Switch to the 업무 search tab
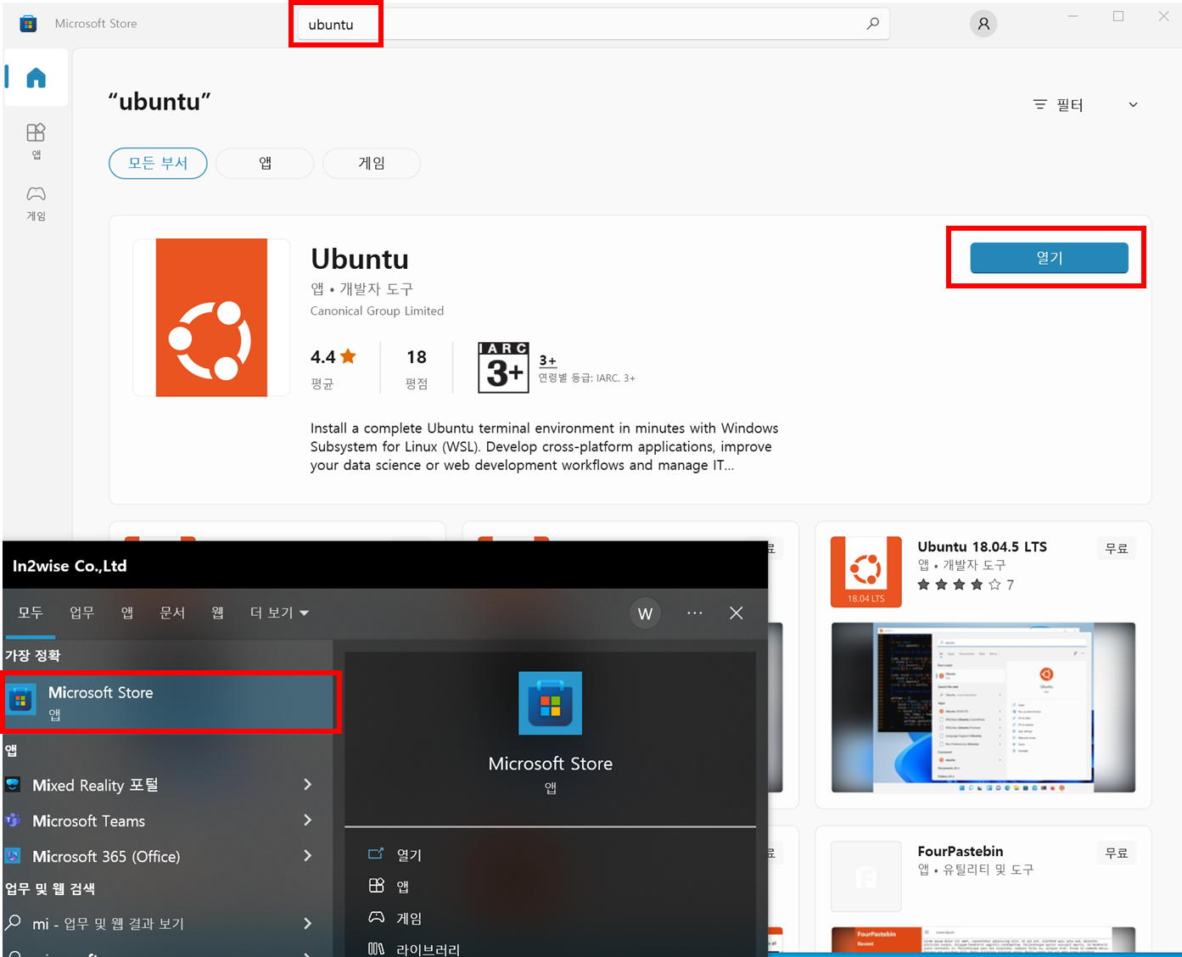The width and height of the screenshot is (1182, 957). (81, 613)
